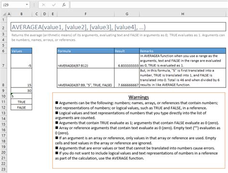Click the function description text 'Returns the average'
The height and width of the screenshot is (173, 228).
tap(118, 37)
